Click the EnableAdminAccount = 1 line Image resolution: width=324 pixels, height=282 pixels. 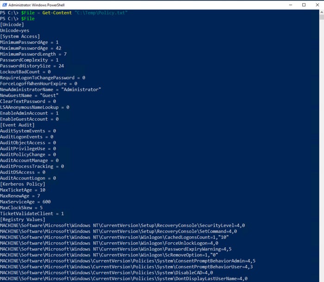(x=29, y=113)
